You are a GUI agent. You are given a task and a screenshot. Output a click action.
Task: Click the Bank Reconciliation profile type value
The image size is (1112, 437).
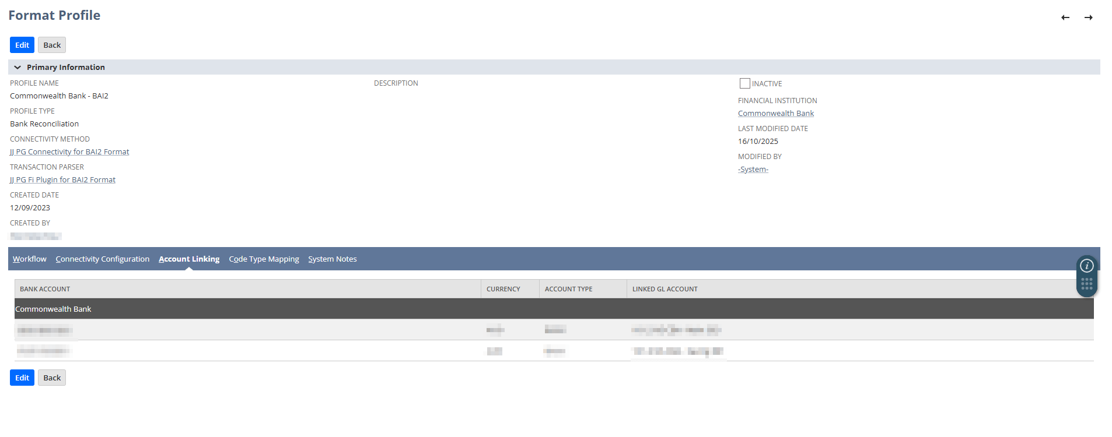[x=44, y=124]
